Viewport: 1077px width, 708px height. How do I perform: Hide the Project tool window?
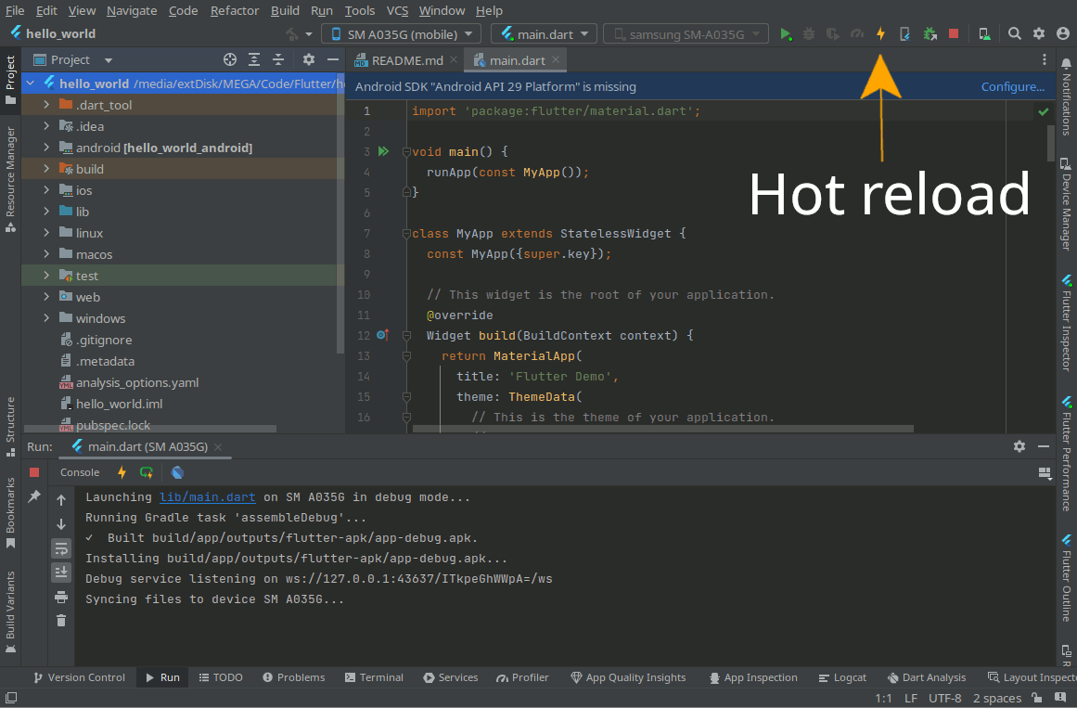(x=332, y=59)
